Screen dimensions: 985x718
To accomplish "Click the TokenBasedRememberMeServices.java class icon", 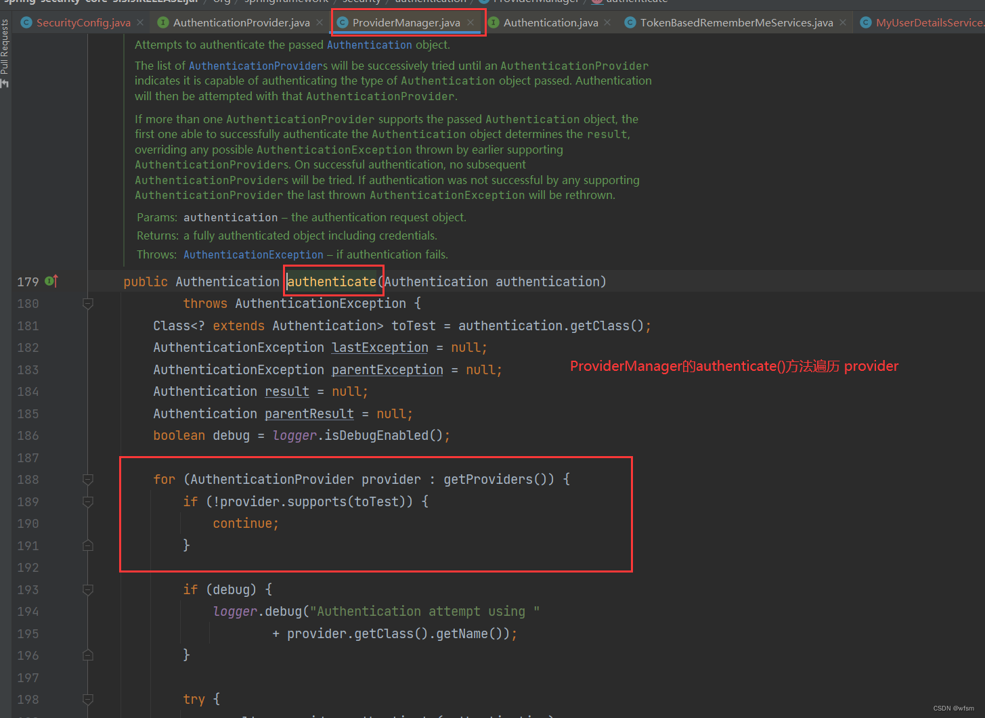I will click(x=630, y=22).
